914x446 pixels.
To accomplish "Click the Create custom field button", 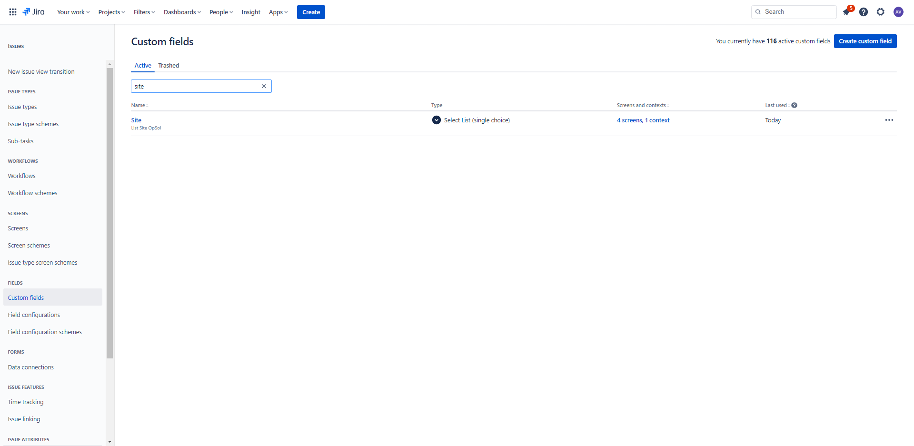I will point(865,41).
